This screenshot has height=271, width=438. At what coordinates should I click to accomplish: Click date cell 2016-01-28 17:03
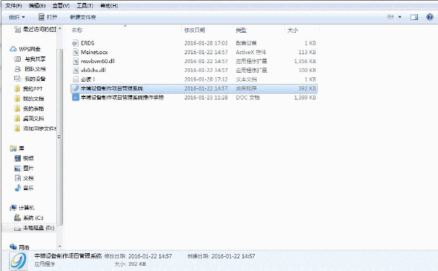(x=206, y=43)
